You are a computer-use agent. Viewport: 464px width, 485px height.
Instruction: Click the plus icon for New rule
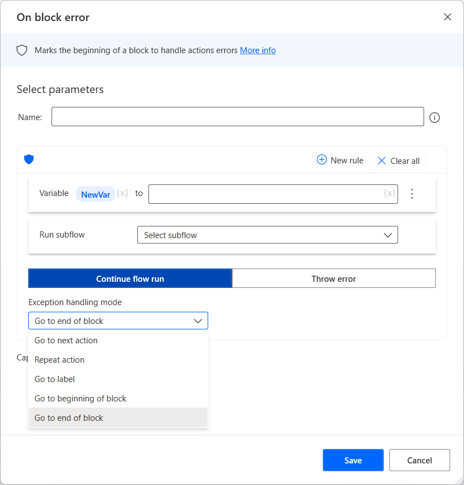[322, 160]
